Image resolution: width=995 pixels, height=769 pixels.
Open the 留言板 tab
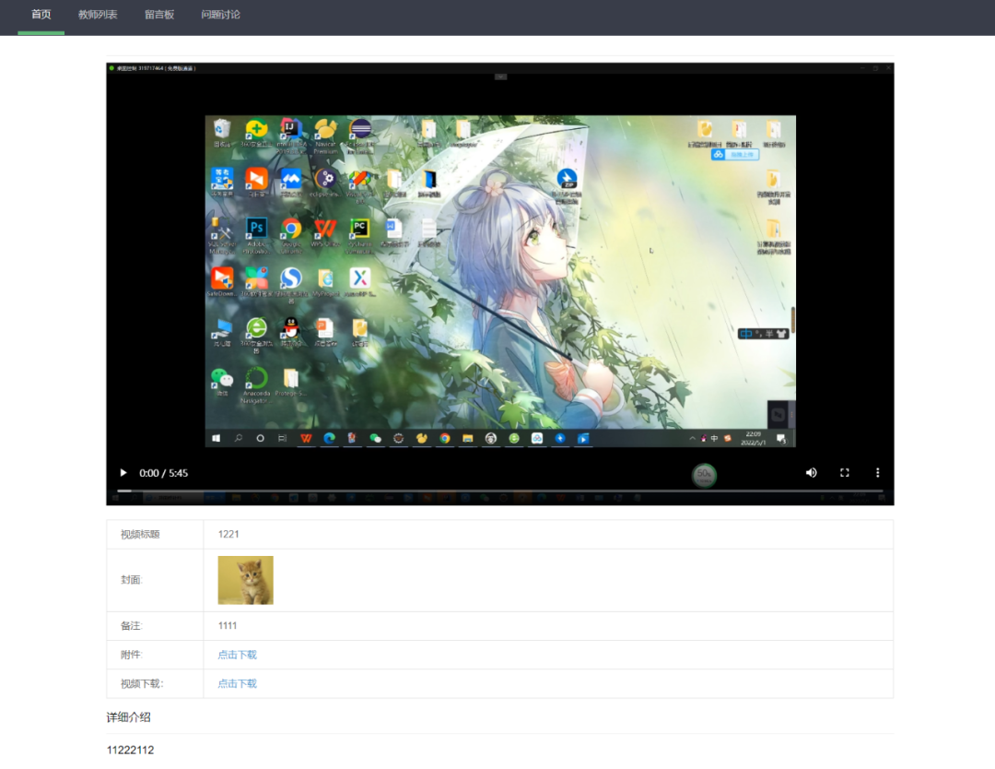159,15
